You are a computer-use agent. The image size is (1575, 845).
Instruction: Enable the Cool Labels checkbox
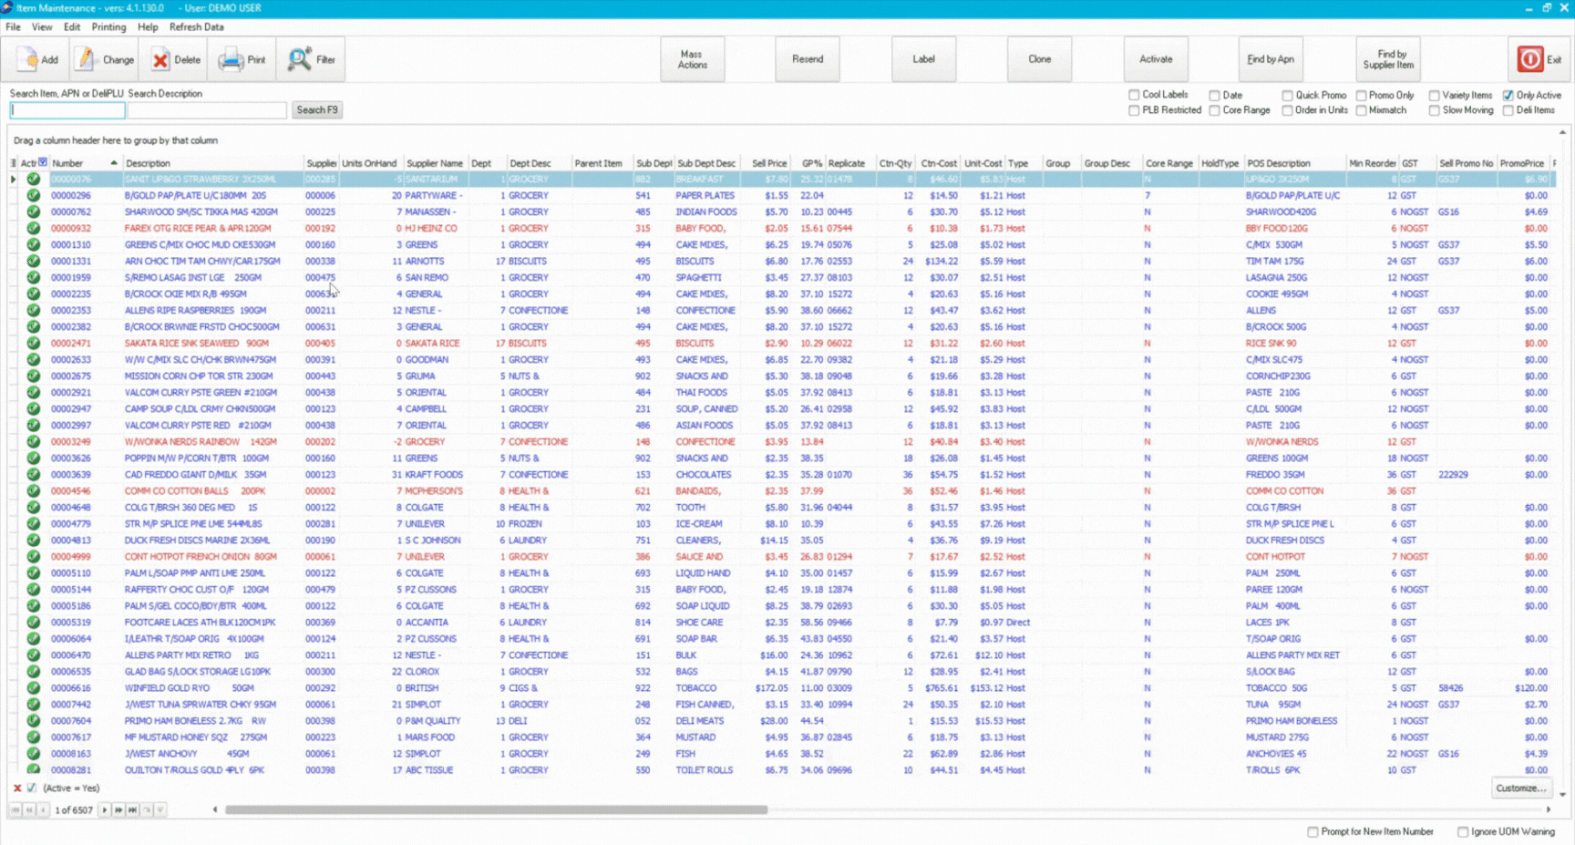(1134, 95)
